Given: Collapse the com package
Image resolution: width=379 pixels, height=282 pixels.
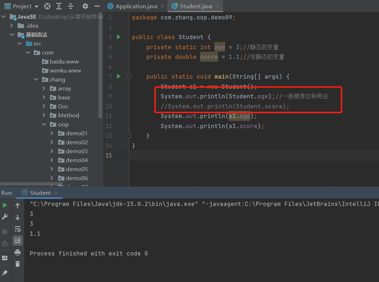Looking at the screenshot, I should click(x=28, y=52).
